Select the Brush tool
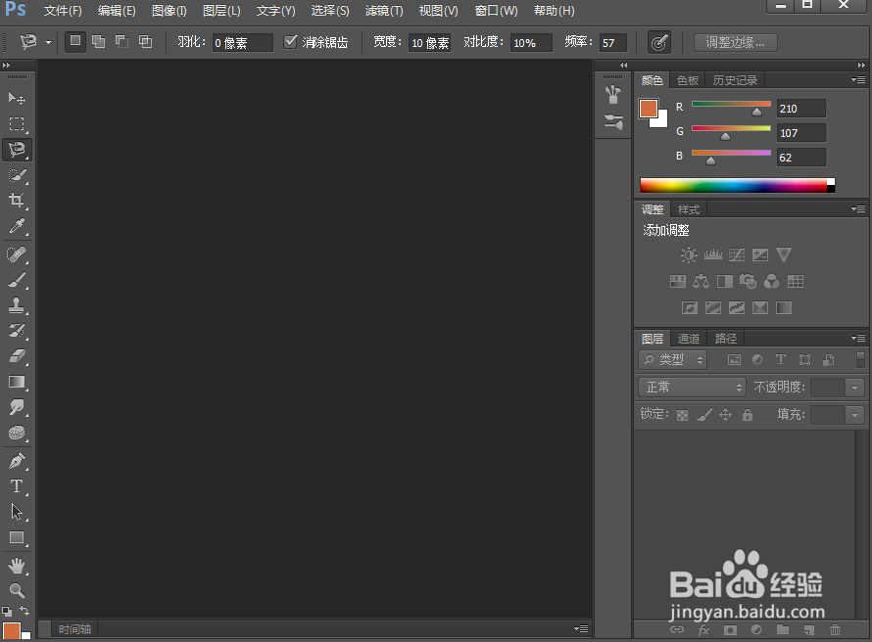This screenshot has height=642, width=872. (17, 280)
